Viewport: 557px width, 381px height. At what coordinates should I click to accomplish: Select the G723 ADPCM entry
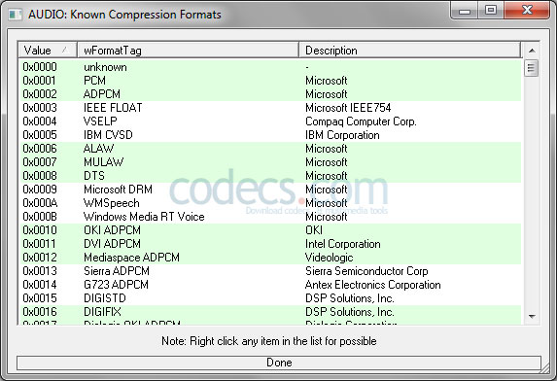click(x=116, y=285)
